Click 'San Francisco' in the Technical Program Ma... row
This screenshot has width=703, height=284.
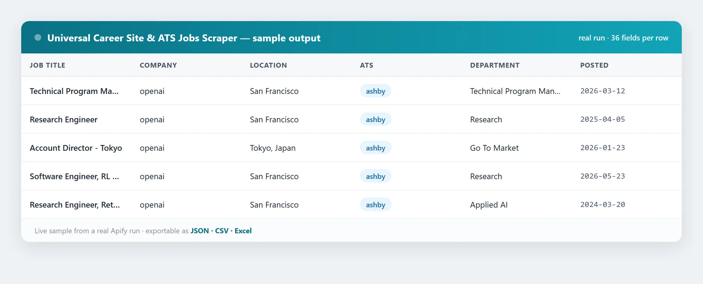tap(274, 91)
